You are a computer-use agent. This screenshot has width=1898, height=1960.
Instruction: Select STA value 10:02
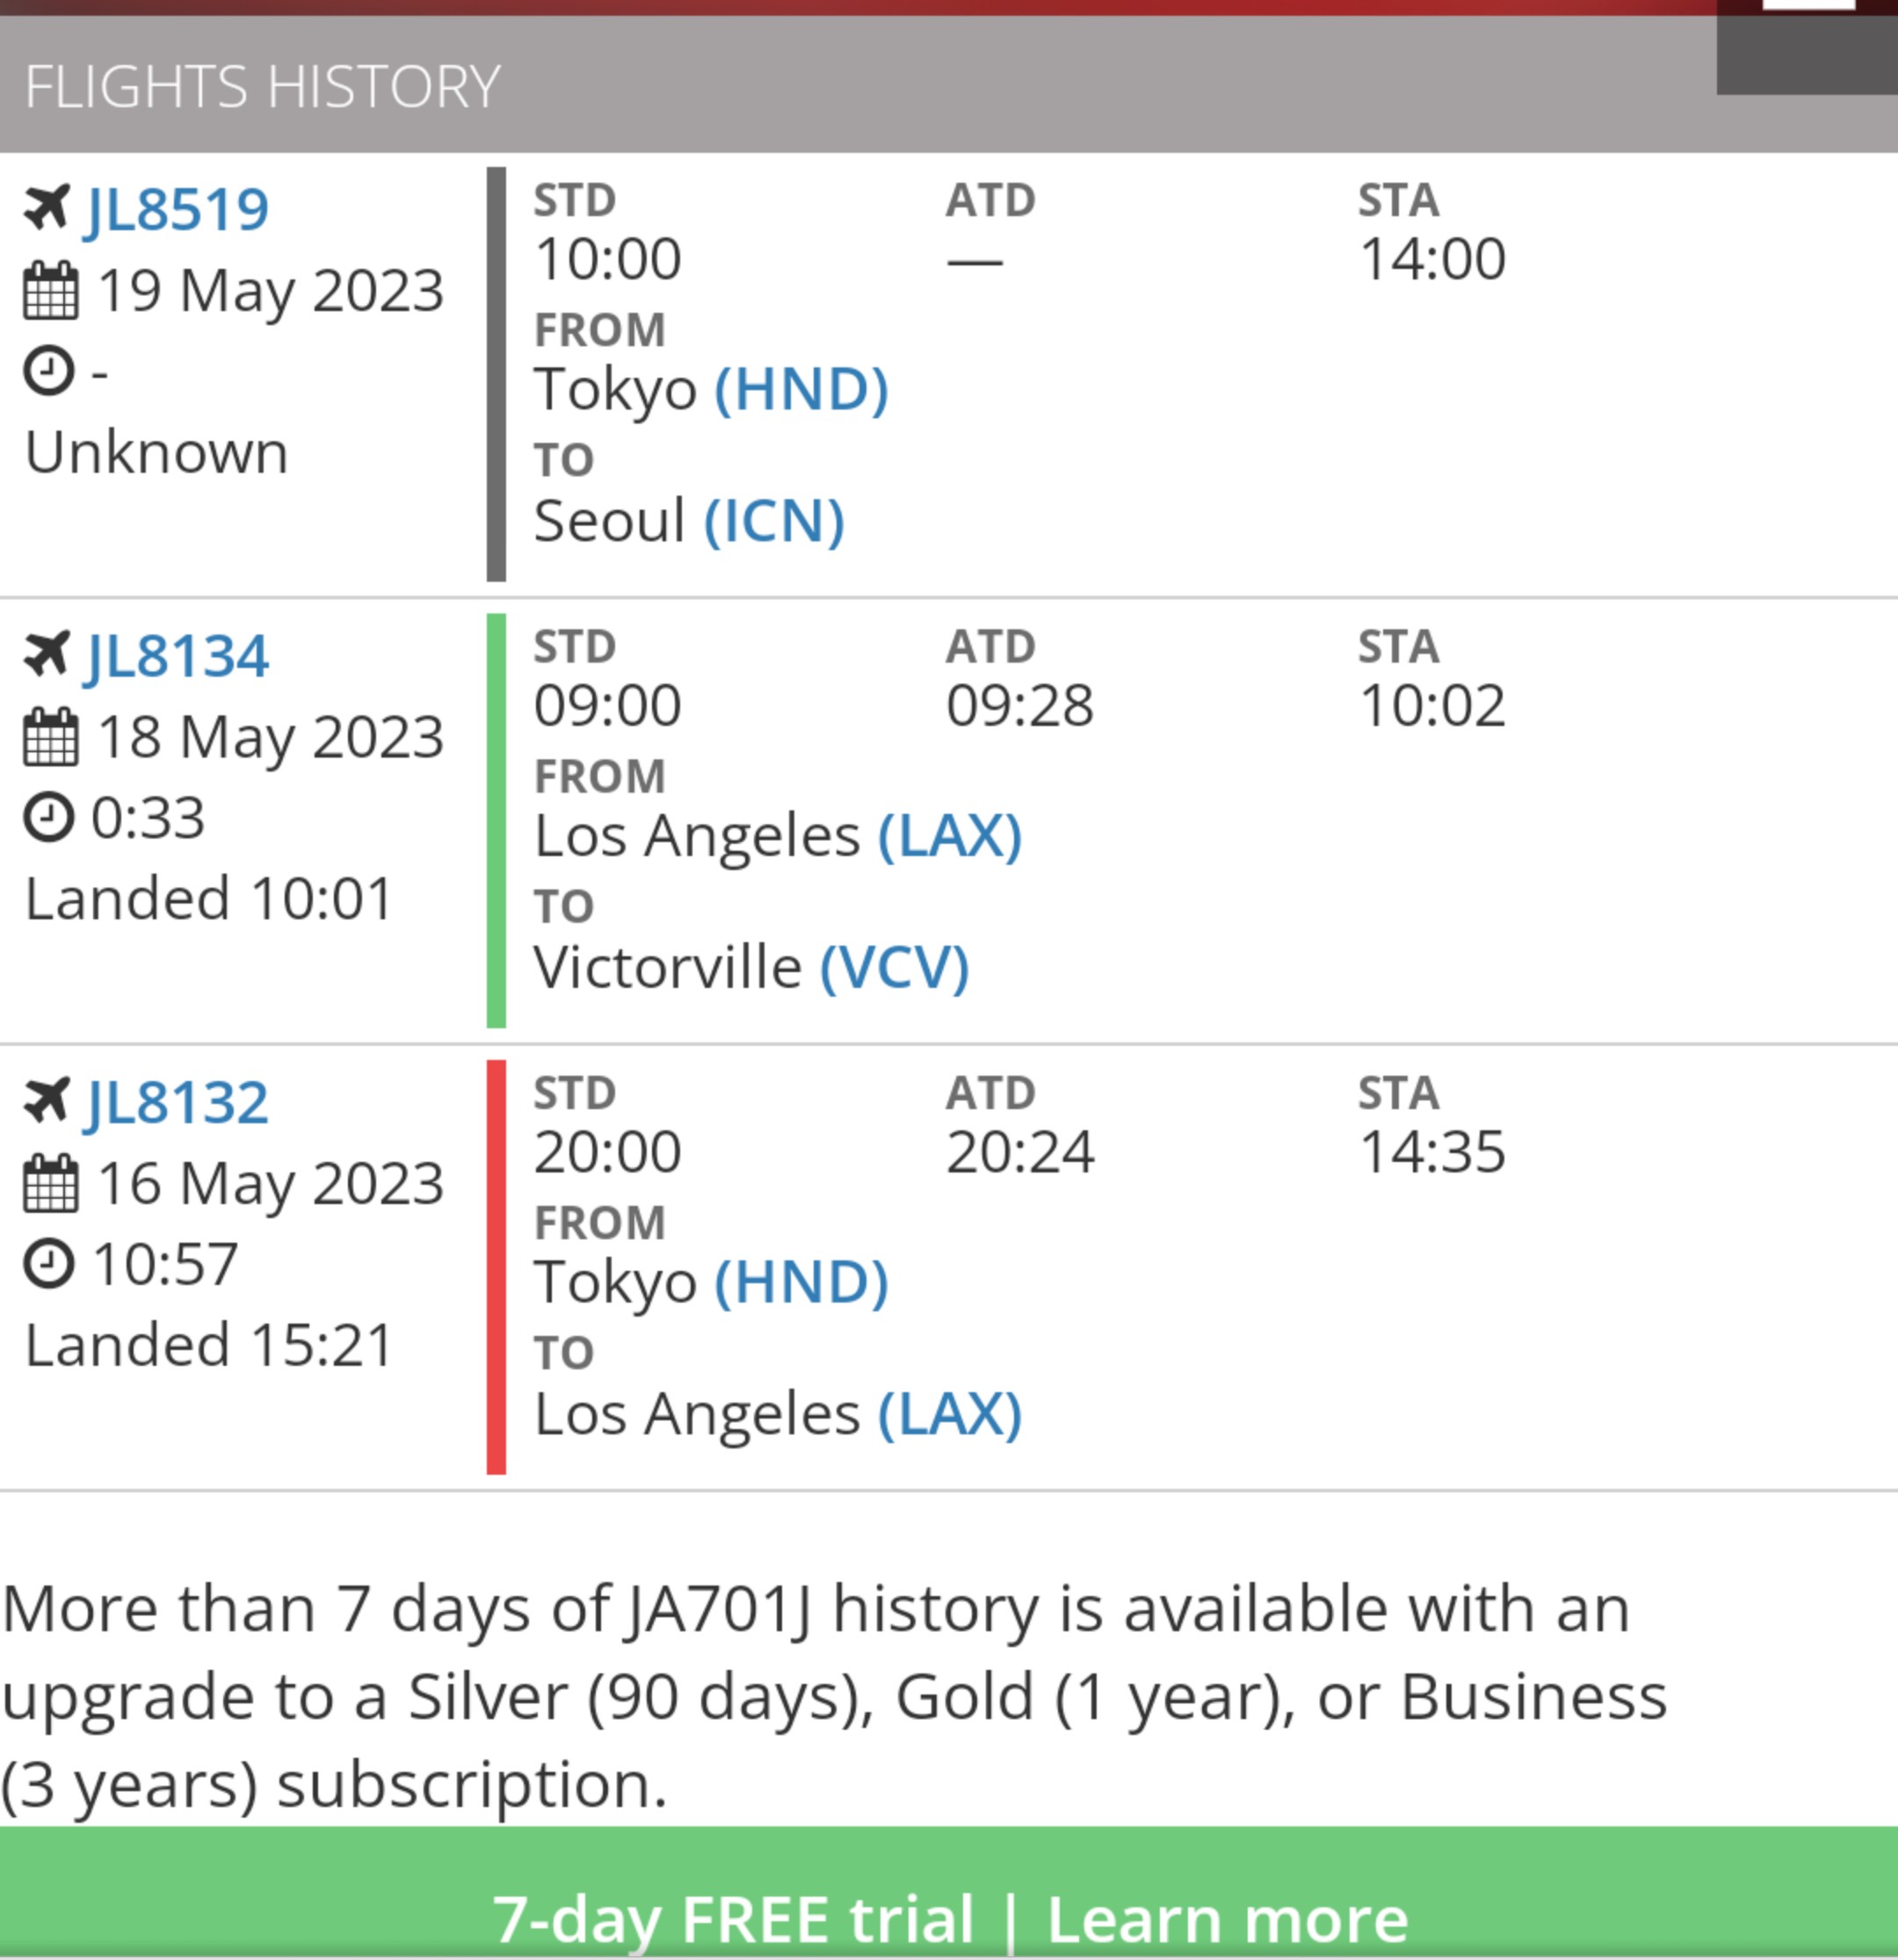tap(1432, 705)
